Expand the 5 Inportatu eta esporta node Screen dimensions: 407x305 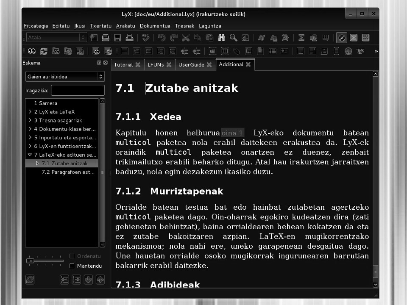[x=30, y=137]
